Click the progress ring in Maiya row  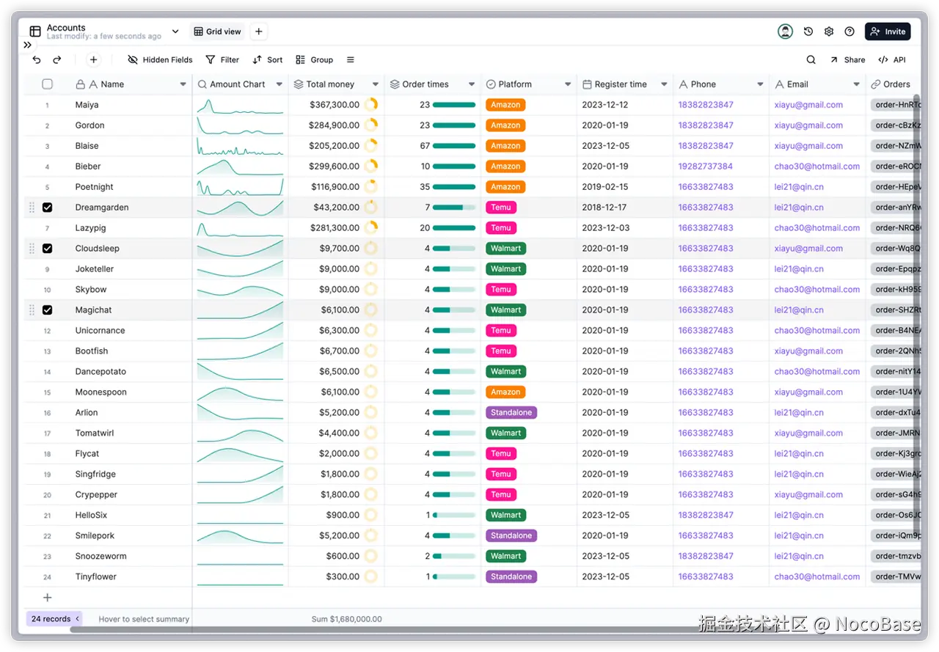pyautogui.click(x=371, y=105)
